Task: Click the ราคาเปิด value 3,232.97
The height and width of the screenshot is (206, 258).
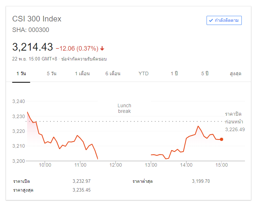Action: pyautogui.click(x=81, y=181)
